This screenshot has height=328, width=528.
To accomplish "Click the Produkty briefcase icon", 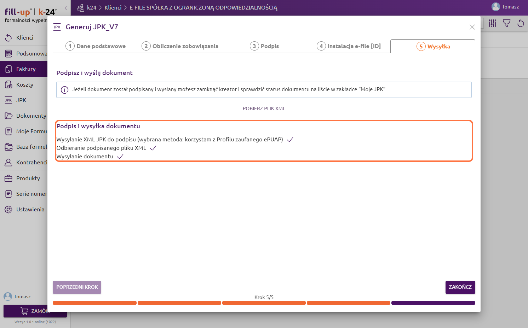I will pyautogui.click(x=8, y=178).
